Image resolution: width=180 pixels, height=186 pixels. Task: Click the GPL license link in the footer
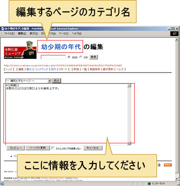[x=76, y=178]
